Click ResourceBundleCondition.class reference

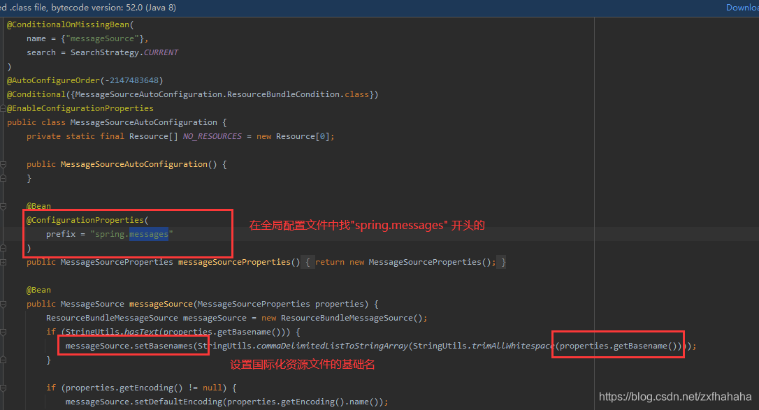(298, 94)
